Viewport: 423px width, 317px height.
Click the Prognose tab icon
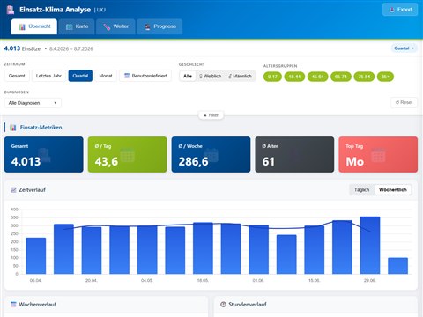(x=147, y=26)
